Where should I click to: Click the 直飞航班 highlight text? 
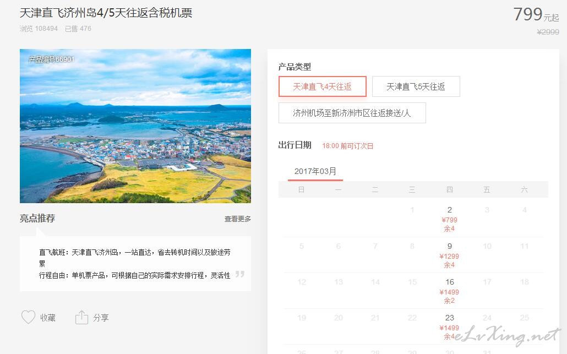(134, 258)
